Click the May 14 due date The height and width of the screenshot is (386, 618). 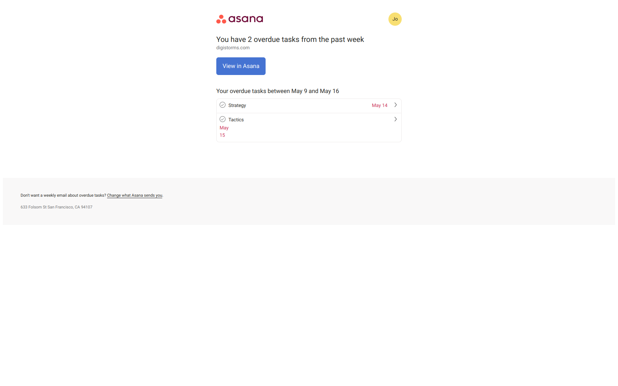380,106
